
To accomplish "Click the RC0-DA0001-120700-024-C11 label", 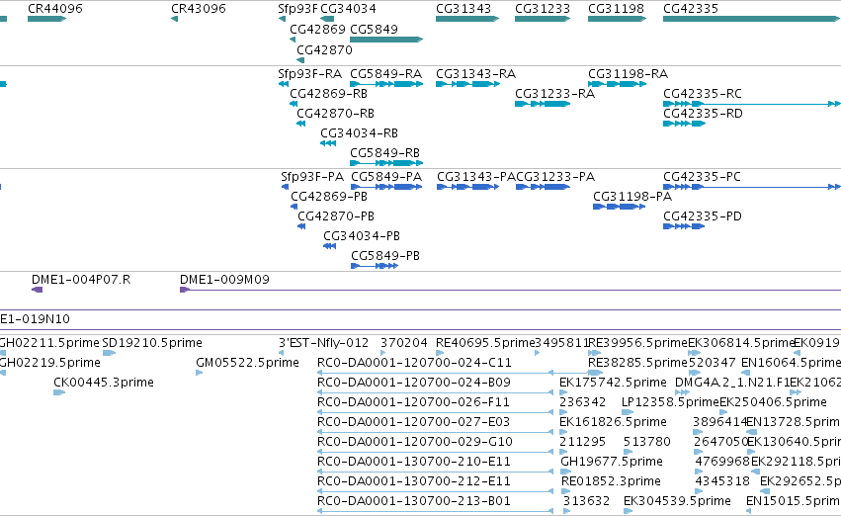I will pos(414,363).
